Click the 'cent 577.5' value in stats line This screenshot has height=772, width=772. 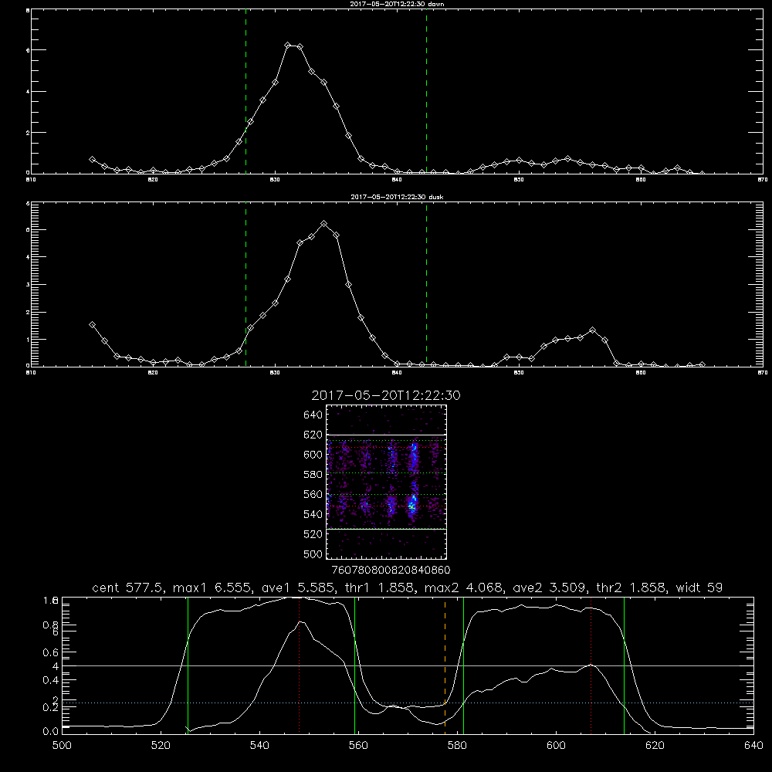point(130,587)
